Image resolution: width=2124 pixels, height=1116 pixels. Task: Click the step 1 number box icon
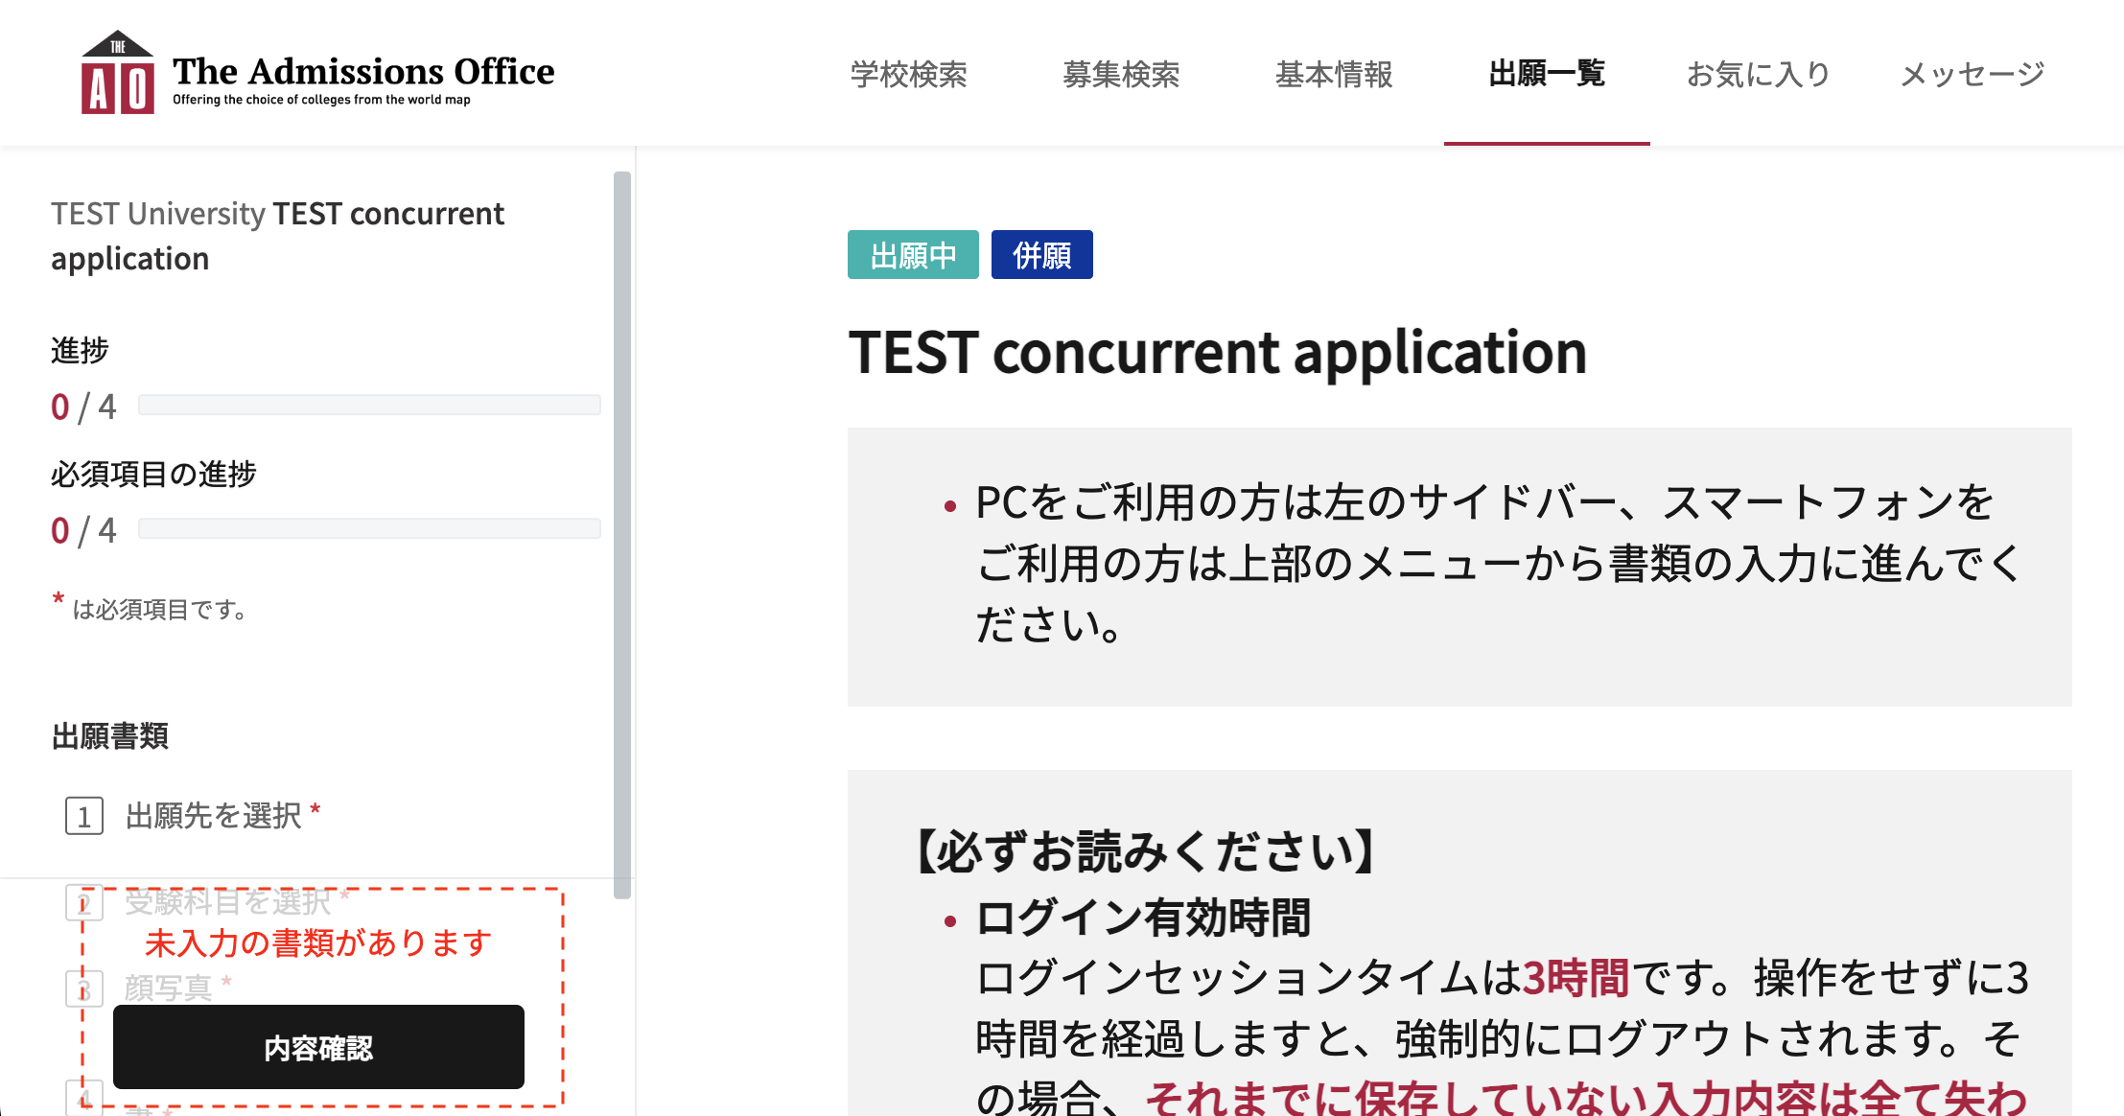[x=84, y=817]
